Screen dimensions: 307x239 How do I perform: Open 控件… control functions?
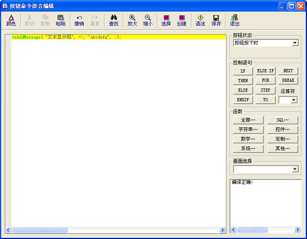tap(283, 129)
